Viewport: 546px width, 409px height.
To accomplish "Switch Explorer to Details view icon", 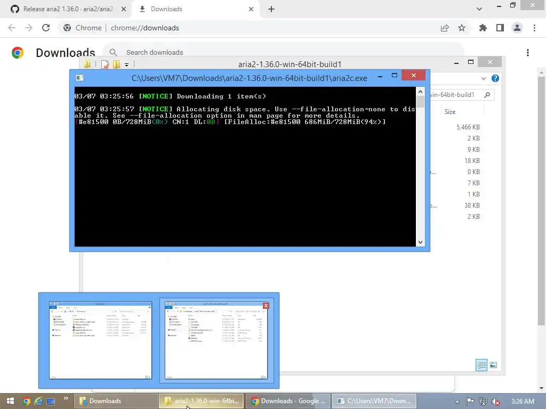I will [x=481, y=365].
